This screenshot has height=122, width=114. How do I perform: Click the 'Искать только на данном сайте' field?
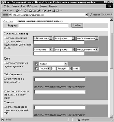click(60, 79)
